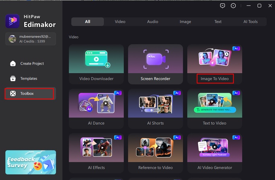Open Text to Video tool illustration
275x180 pixels.
(215, 103)
